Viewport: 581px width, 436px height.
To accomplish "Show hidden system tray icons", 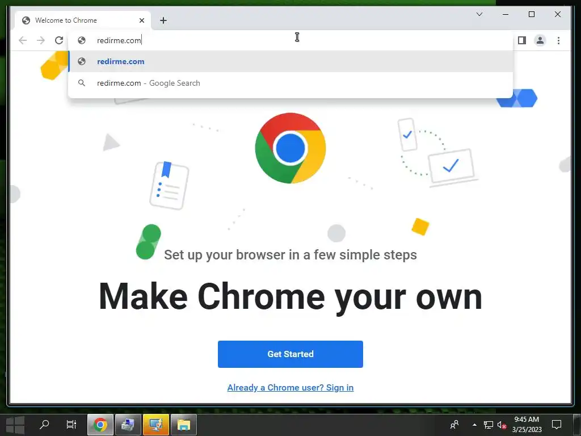I will coord(474,425).
